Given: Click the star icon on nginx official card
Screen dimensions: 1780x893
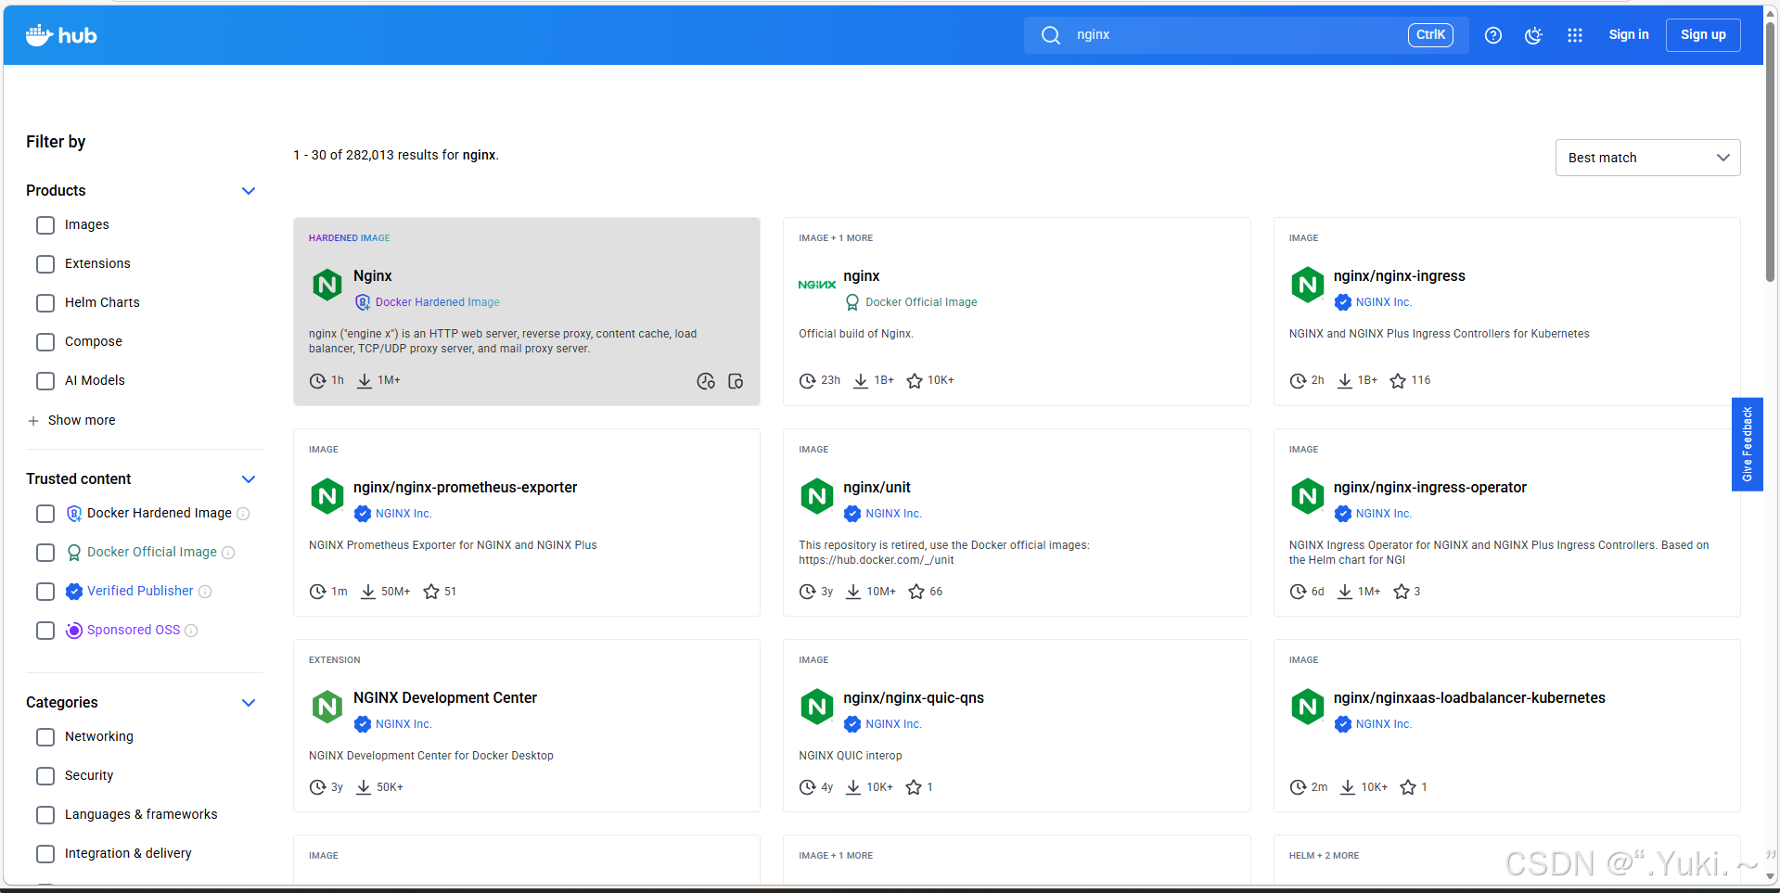Looking at the screenshot, I should [x=914, y=380].
